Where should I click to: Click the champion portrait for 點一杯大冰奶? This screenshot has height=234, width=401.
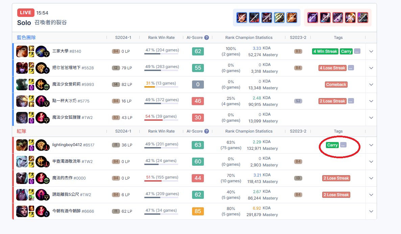tap(22, 101)
